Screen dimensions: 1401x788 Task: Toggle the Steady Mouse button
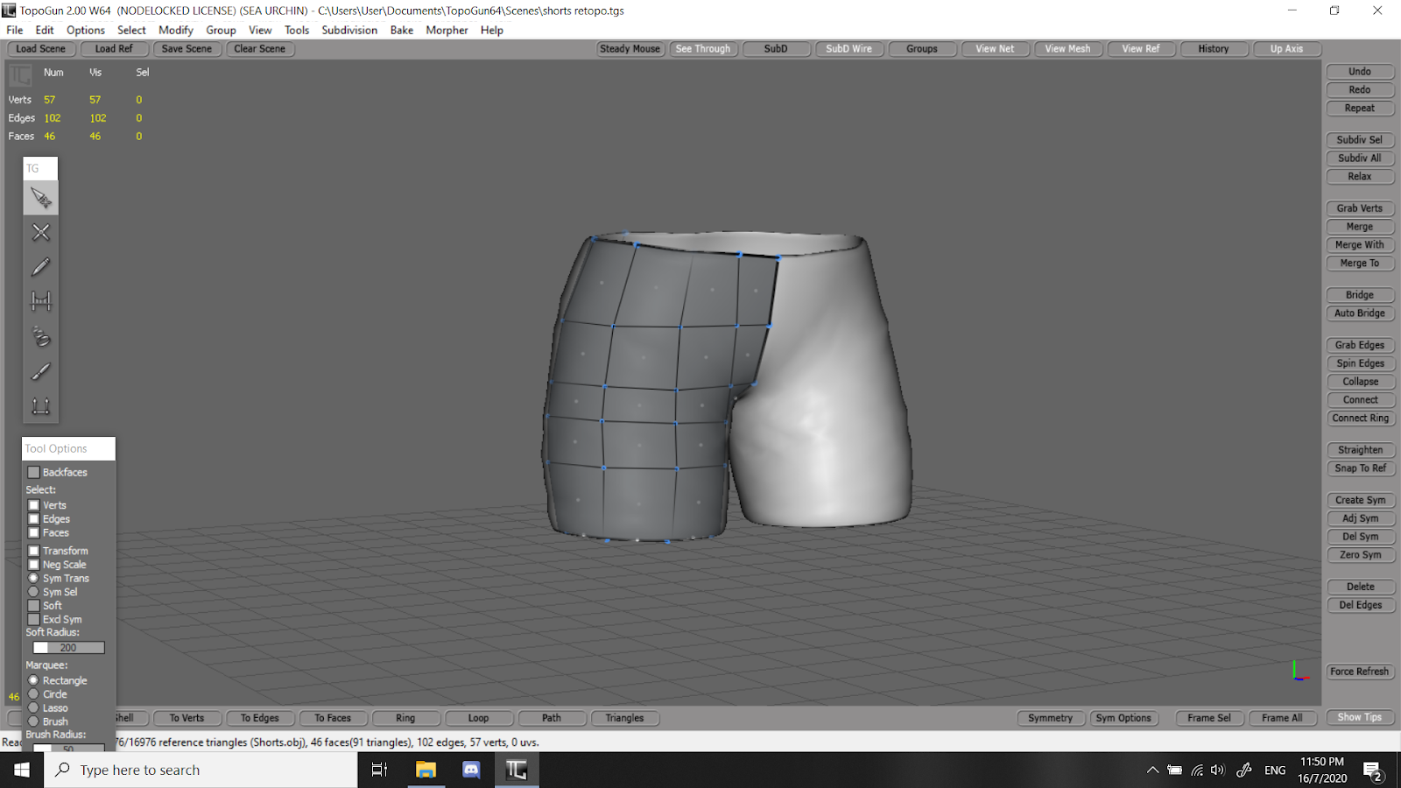pos(630,49)
